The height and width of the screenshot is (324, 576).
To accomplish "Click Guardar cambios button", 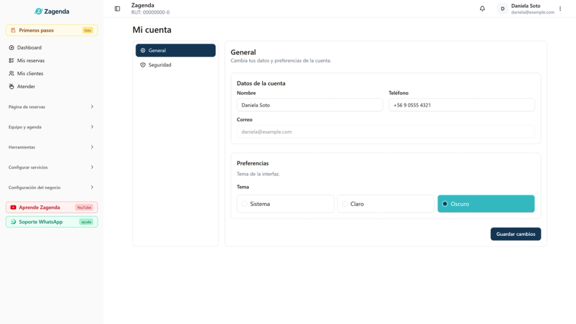I will 516,234.
